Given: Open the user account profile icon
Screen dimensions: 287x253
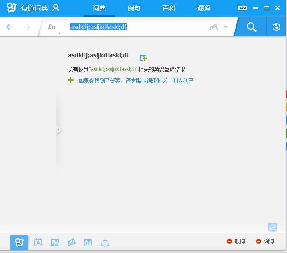Looking at the screenshot, I should coord(56,8).
